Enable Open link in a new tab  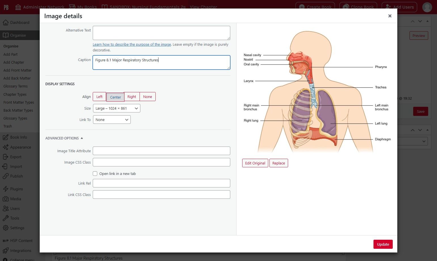[95, 174]
